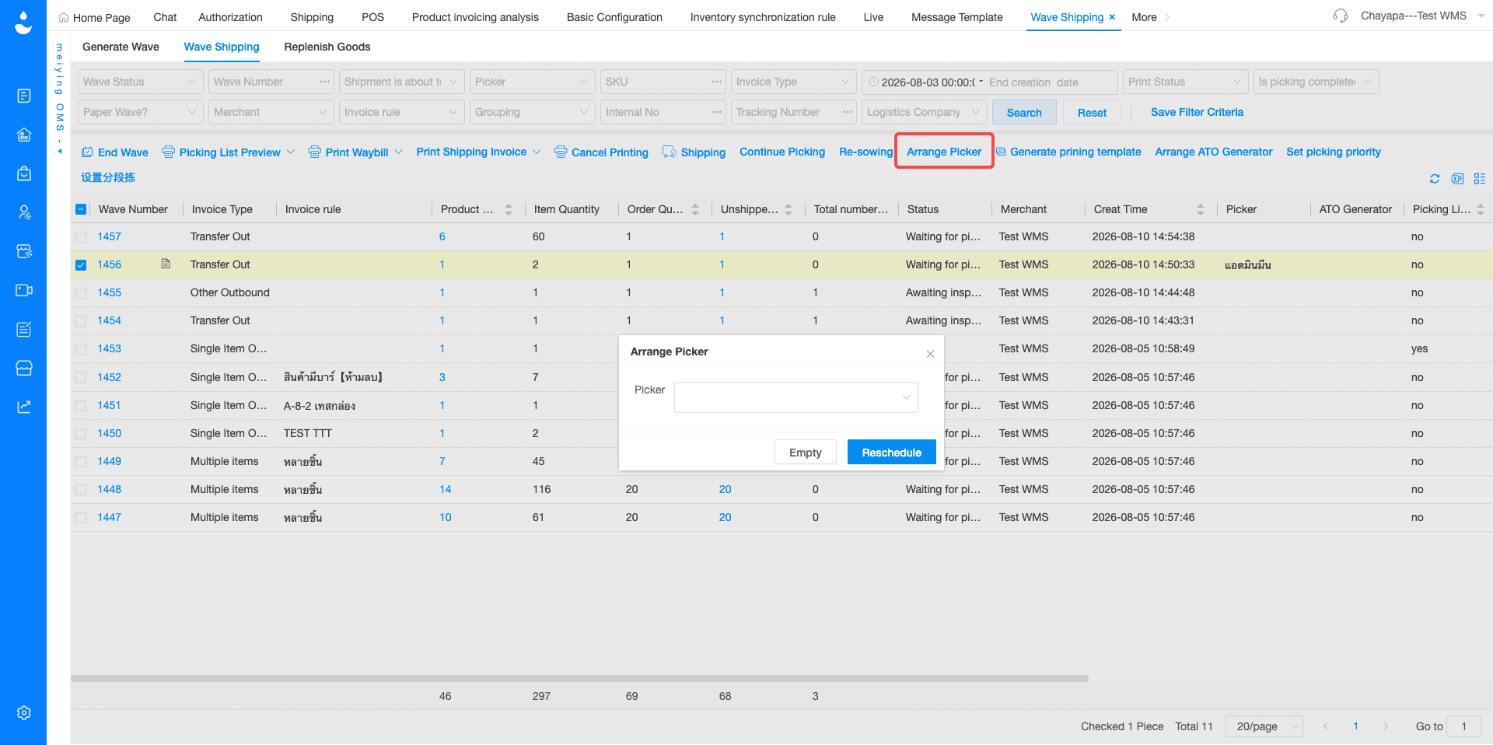Open the Picker filter dropdown

[x=533, y=82]
